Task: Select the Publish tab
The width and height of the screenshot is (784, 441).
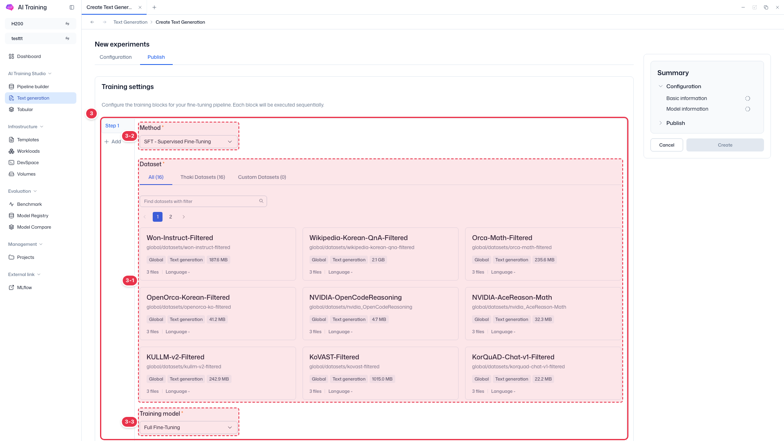Action: [156, 57]
